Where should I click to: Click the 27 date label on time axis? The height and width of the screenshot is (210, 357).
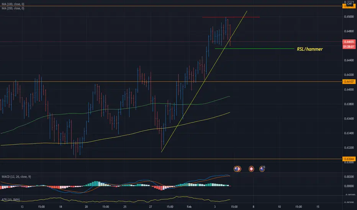pyautogui.click(x=151, y=207)
